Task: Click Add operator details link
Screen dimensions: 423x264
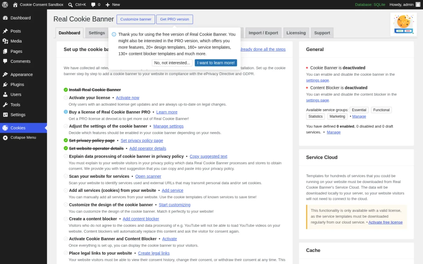Action: pyautogui.click(x=148, y=149)
